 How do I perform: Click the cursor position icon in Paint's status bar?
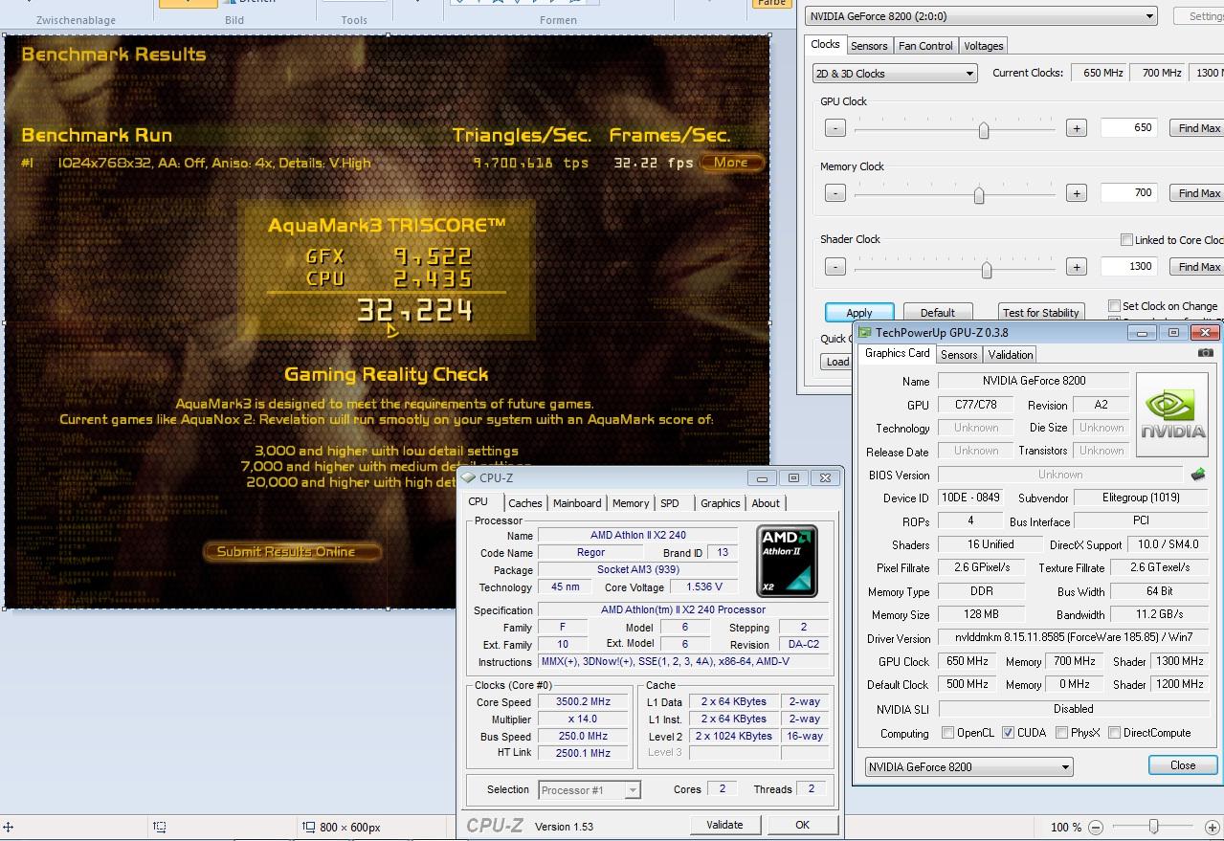click(8, 827)
